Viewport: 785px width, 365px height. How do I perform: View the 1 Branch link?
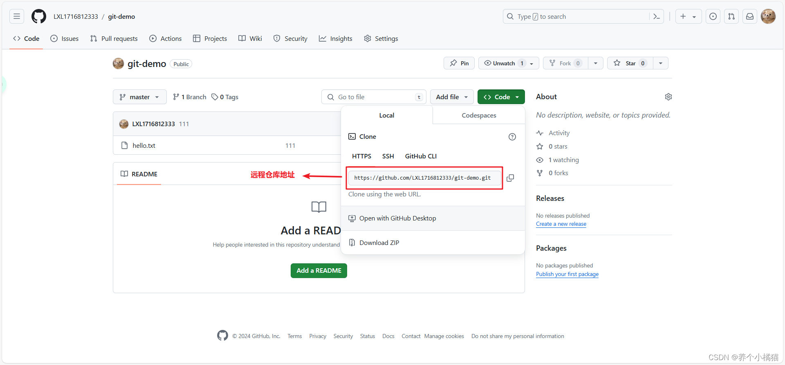point(190,97)
